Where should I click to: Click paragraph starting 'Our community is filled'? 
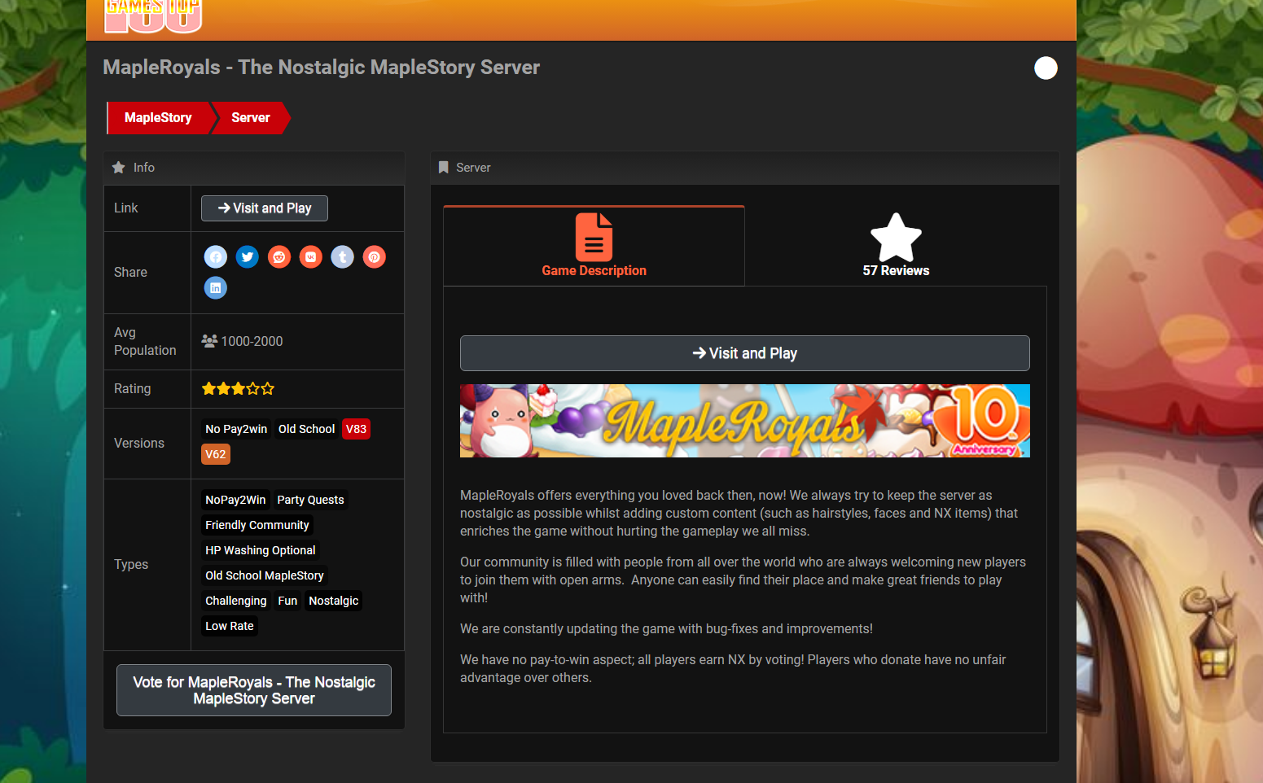[x=743, y=580]
